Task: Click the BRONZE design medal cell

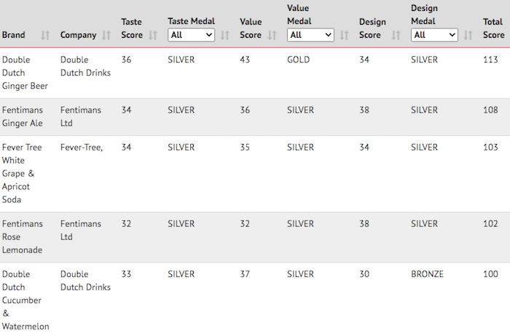Action: pos(427,274)
